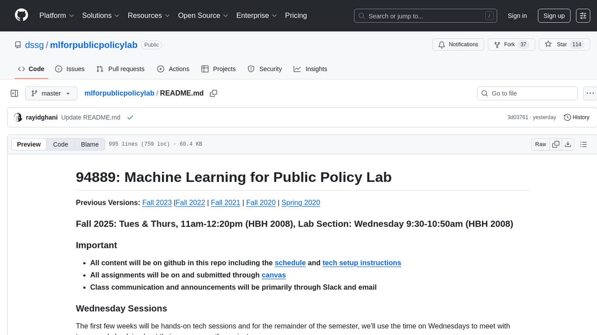Go to mlforpublicpolicylab breadcrumb folder
This screenshot has width=597, height=335.
119,93
